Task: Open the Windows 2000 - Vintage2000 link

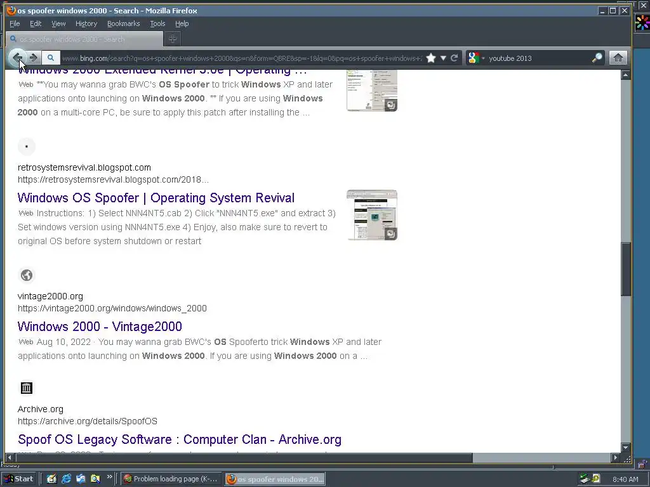Action: [x=100, y=327]
